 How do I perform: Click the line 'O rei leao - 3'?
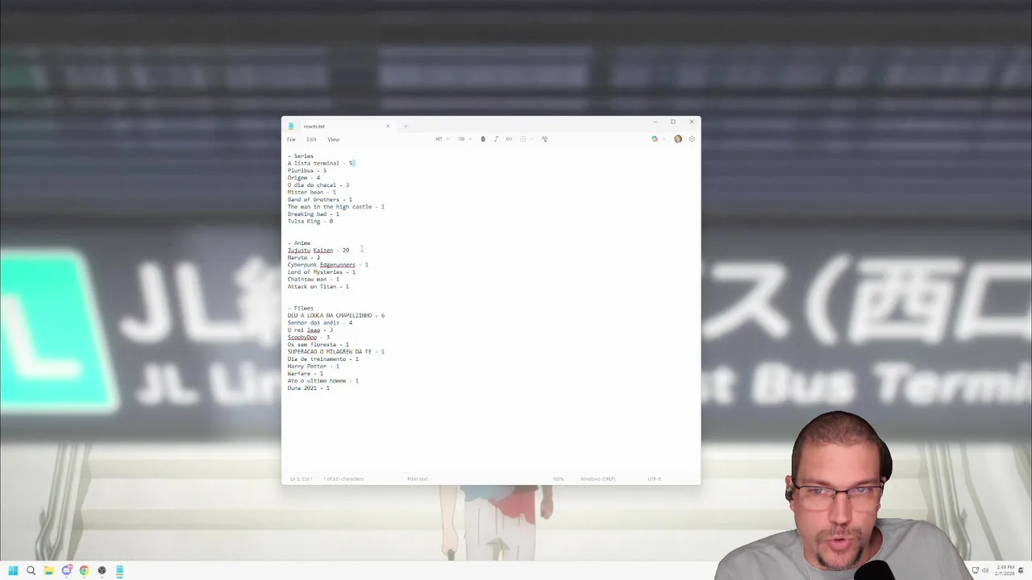310,330
